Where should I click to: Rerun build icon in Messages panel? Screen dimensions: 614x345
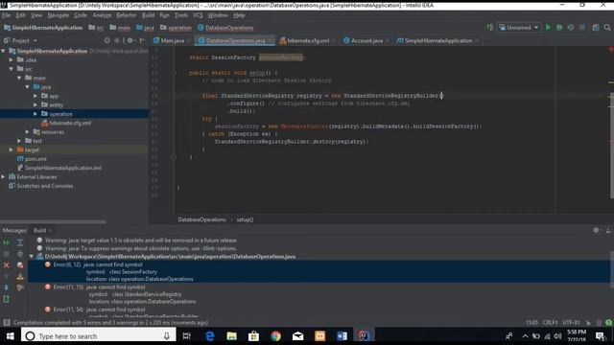[x=7, y=242]
